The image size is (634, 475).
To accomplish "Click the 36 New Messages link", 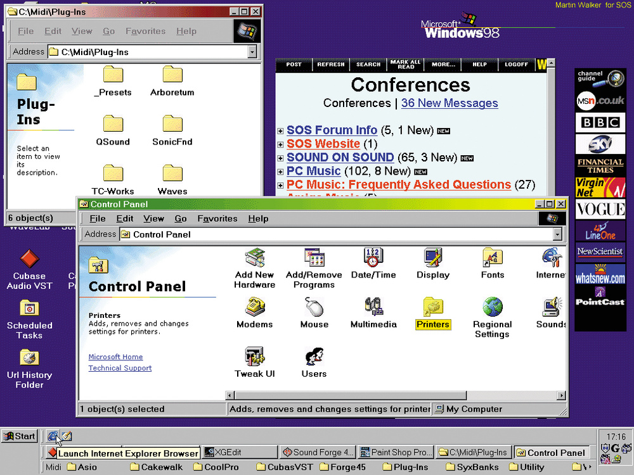I will (x=449, y=103).
